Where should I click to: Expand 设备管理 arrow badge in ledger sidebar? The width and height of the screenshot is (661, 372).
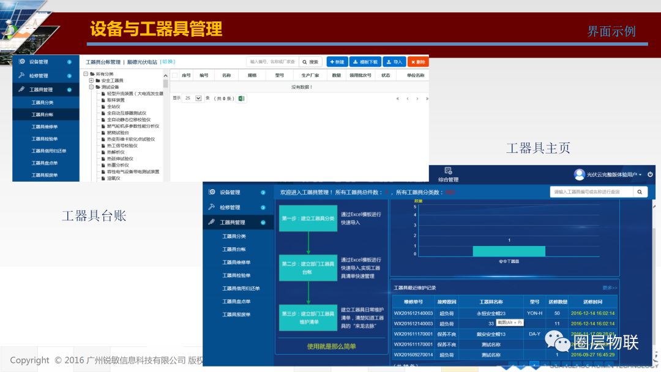[x=70, y=62]
